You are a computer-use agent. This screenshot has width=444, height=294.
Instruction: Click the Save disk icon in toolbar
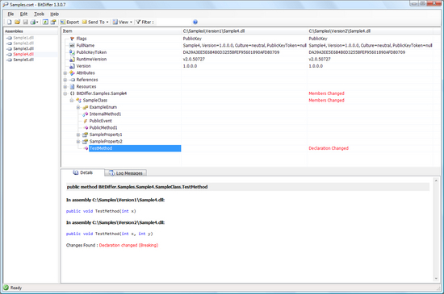click(25, 22)
